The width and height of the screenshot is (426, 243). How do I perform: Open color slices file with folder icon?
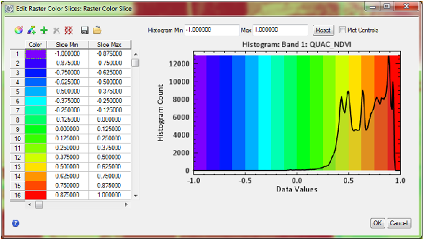tap(97, 30)
